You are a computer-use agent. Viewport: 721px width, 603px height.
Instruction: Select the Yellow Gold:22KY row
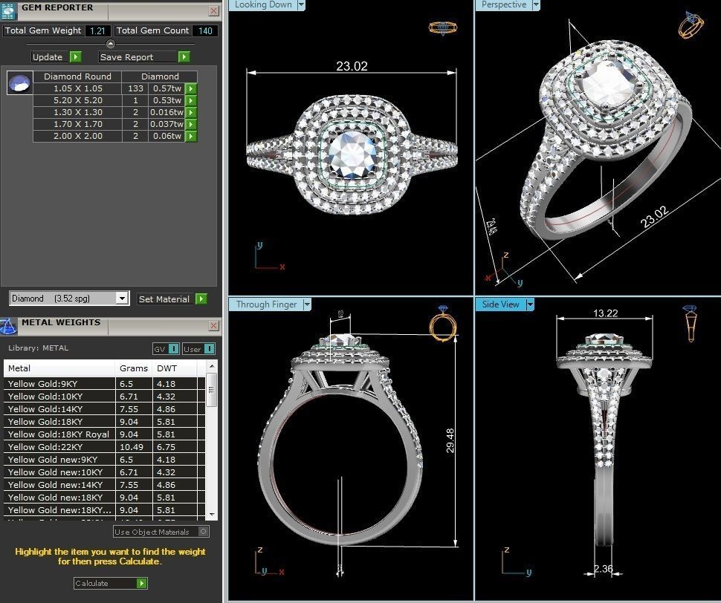point(104,447)
